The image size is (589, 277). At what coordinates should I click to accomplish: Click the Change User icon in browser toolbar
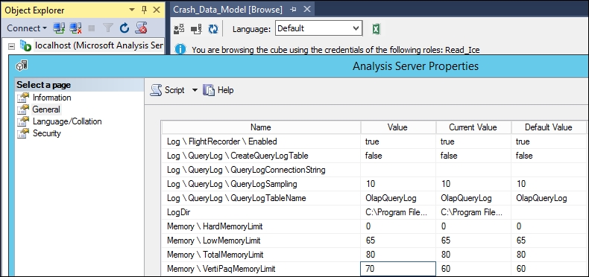pos(179,28)
